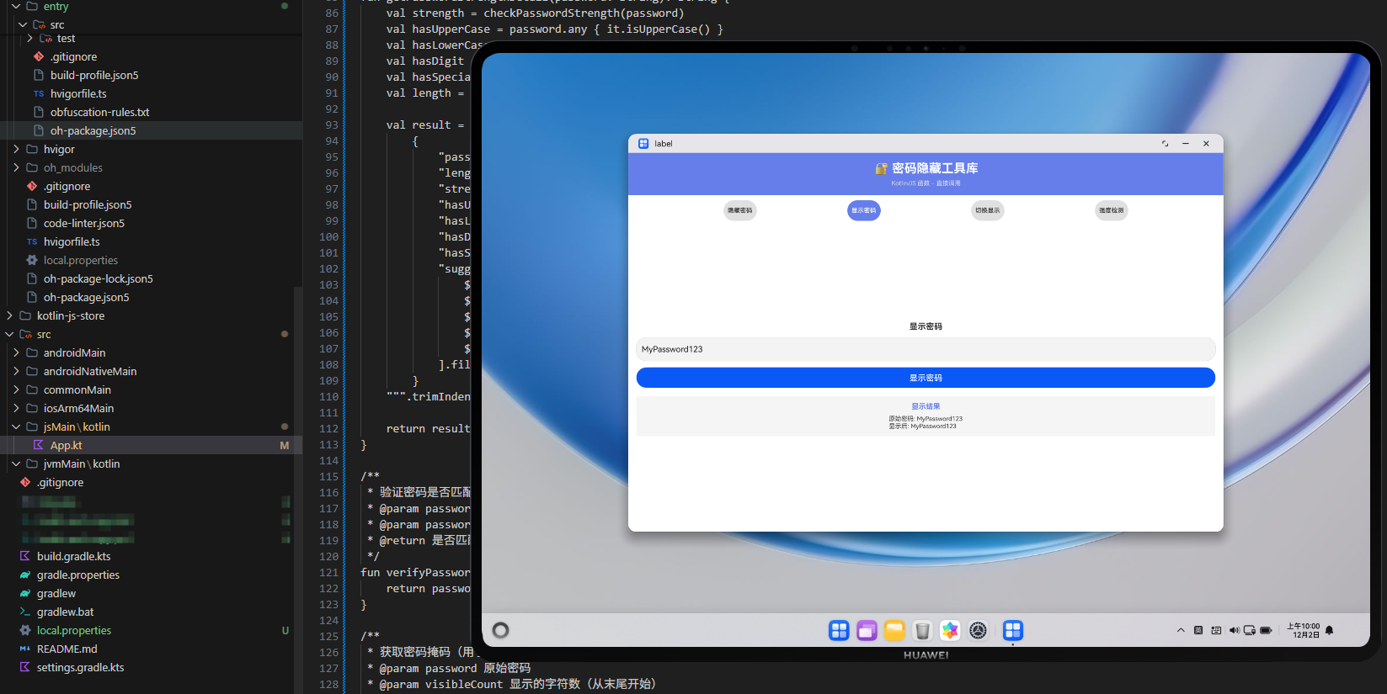
Task: Click the running app icon in the dock
Action: pos(1013,630)
